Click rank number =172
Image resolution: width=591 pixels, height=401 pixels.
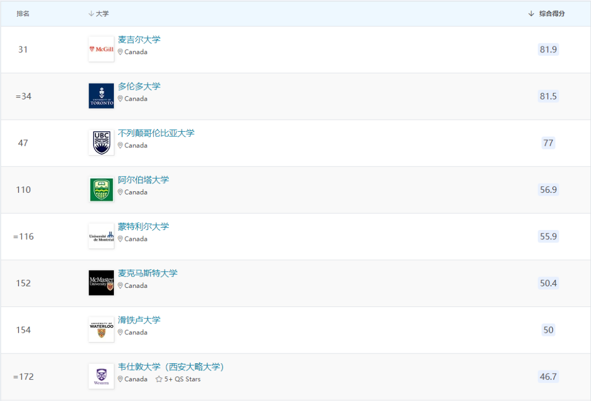pos(24,376)
